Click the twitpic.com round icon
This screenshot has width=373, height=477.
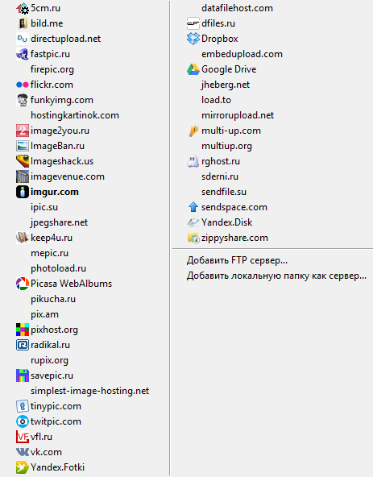pyautogui.click(x=23, y=421)
